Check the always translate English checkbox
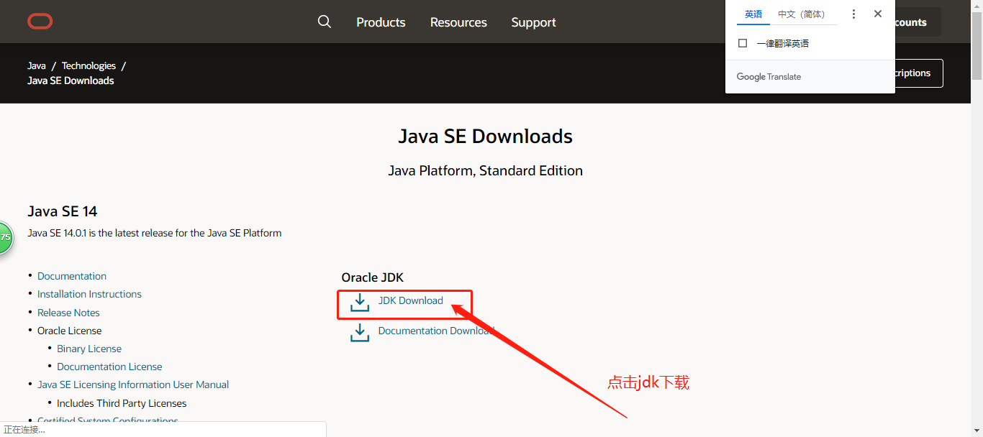 (743, 43)
